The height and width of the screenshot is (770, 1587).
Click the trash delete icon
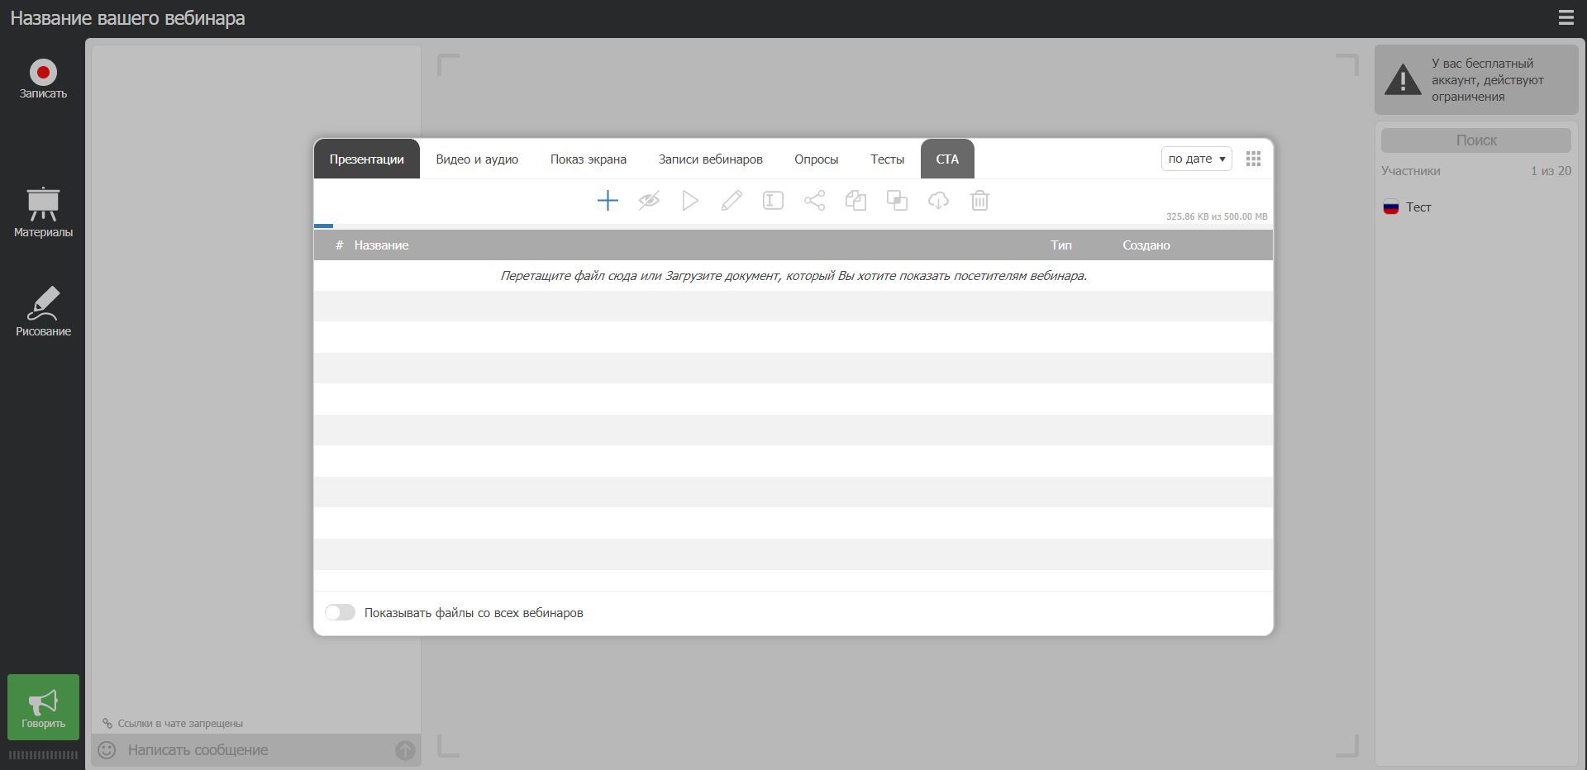click(979, 201)
